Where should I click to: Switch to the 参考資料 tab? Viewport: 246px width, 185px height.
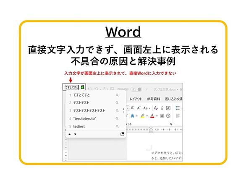154,99
